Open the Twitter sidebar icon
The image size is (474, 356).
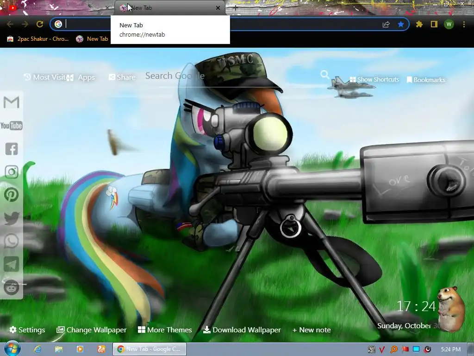[x=12, y=218]
